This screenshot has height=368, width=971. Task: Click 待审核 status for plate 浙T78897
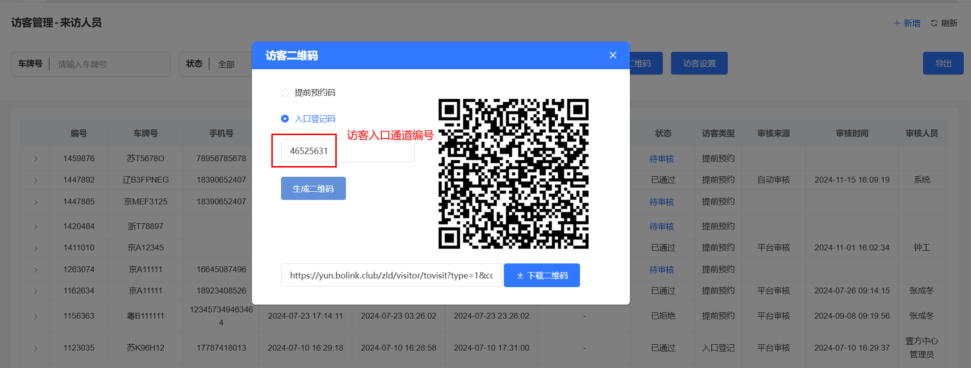coord(662,227)
